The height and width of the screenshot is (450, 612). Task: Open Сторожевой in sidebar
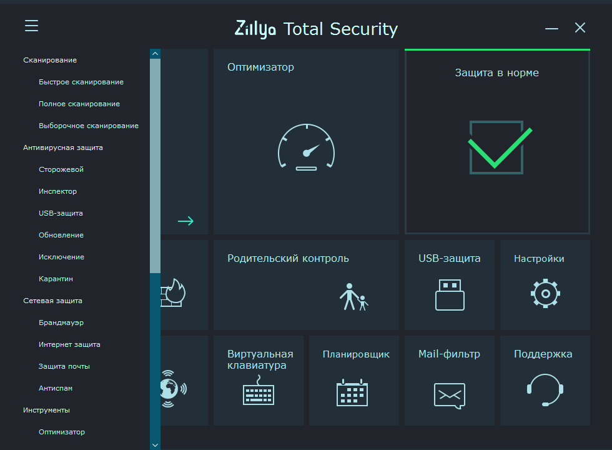click(61, 169)
